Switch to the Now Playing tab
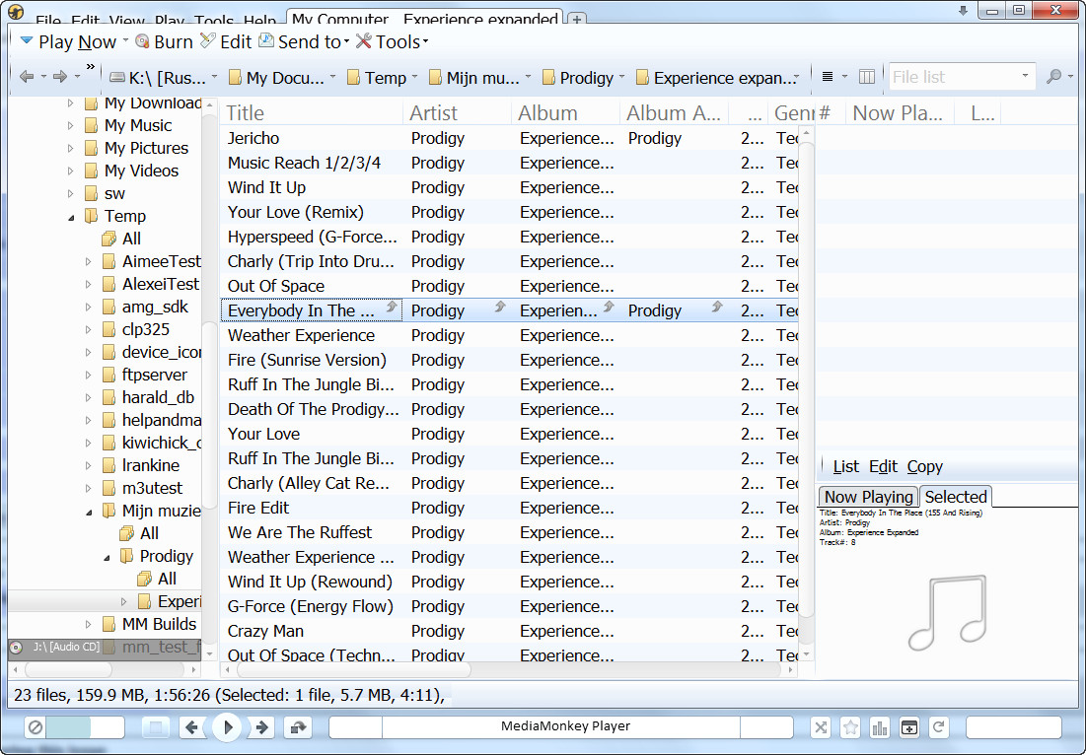 (x=868, y=497)
